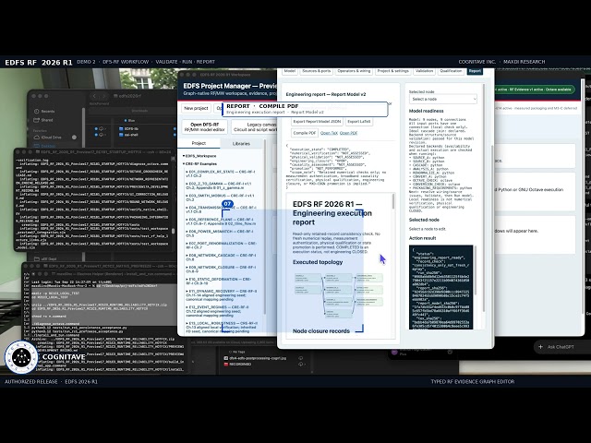Click the Finder forward arrow
This screenshot has width=591, height=443.
coord(104,96)
